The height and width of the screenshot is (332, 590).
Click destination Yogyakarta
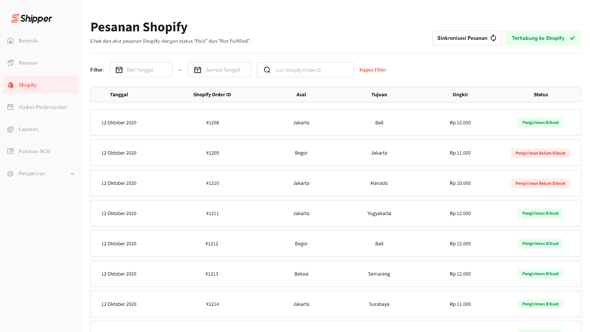point(379,213)
